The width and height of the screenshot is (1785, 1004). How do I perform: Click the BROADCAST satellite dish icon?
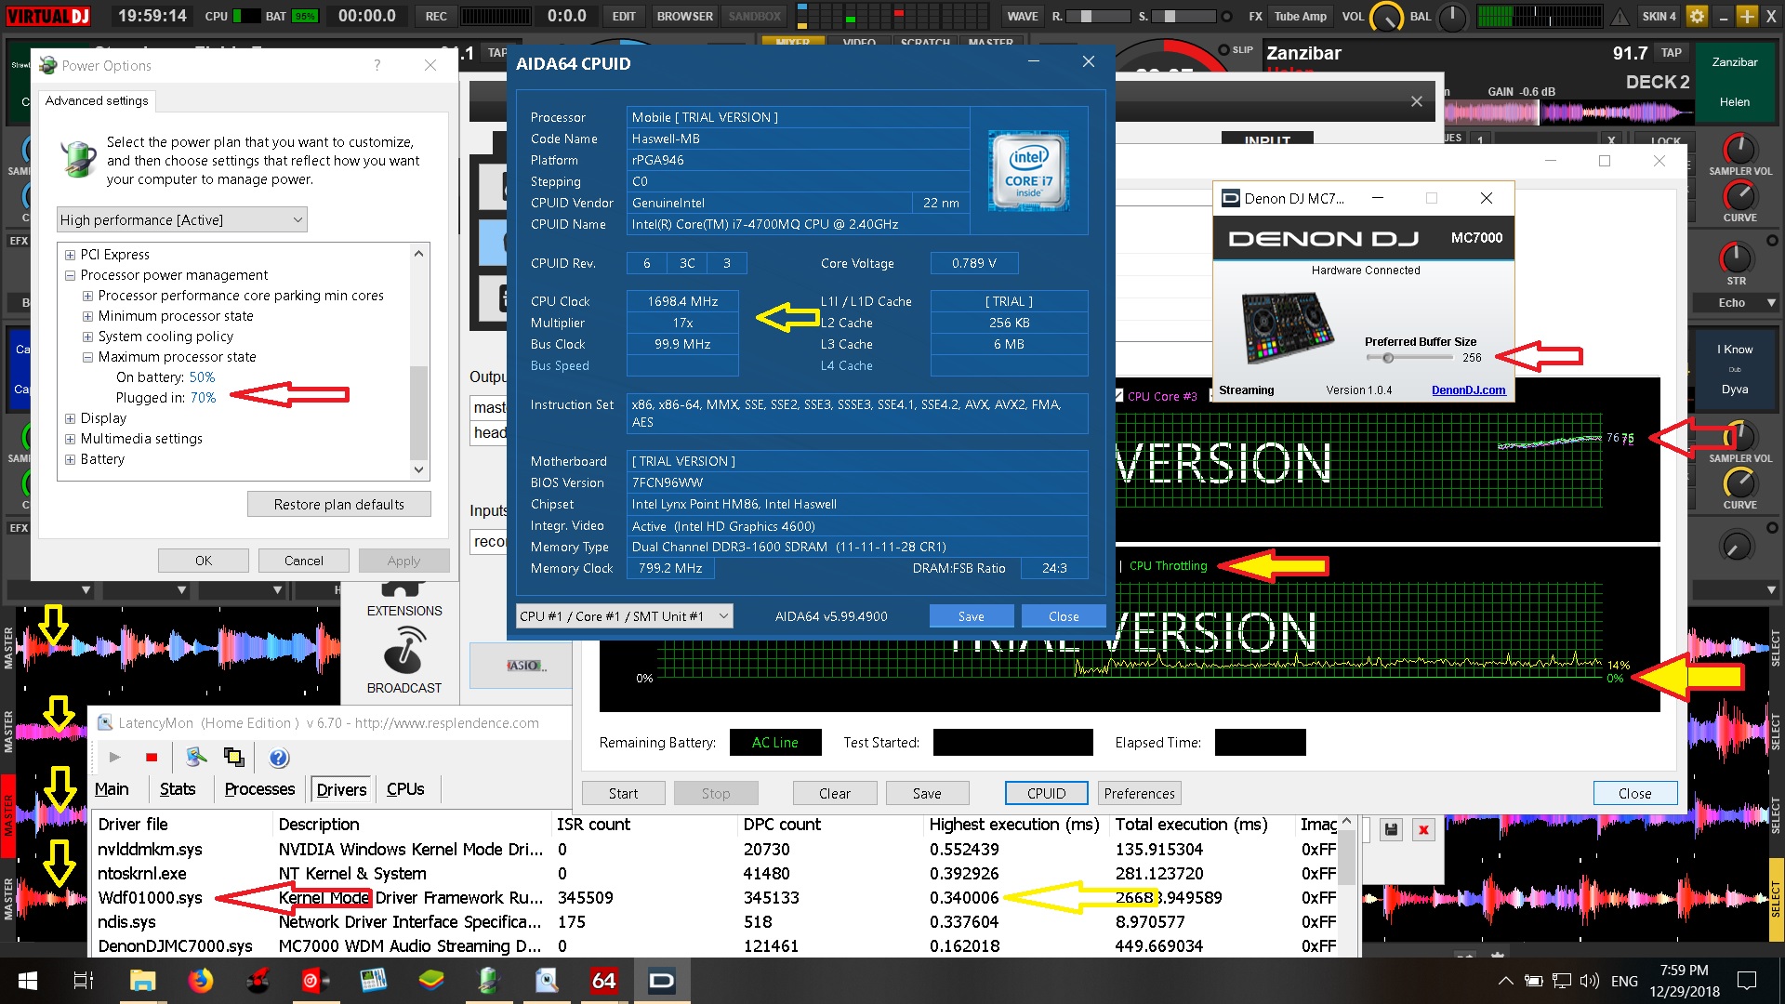(x=403, y=650)
